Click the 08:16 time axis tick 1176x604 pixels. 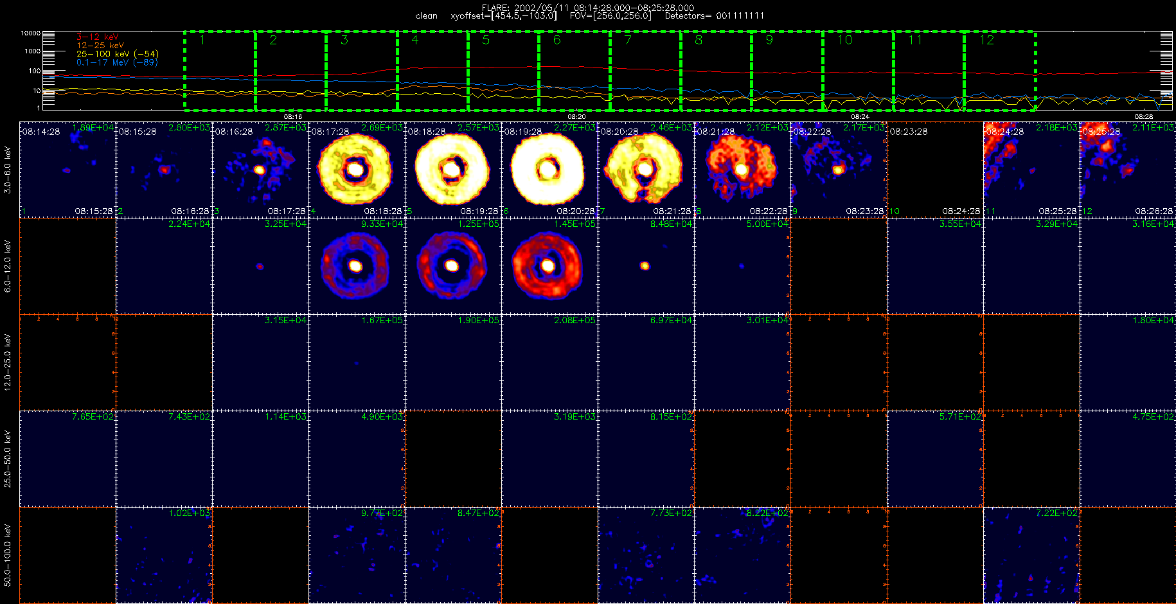point(293,116)
